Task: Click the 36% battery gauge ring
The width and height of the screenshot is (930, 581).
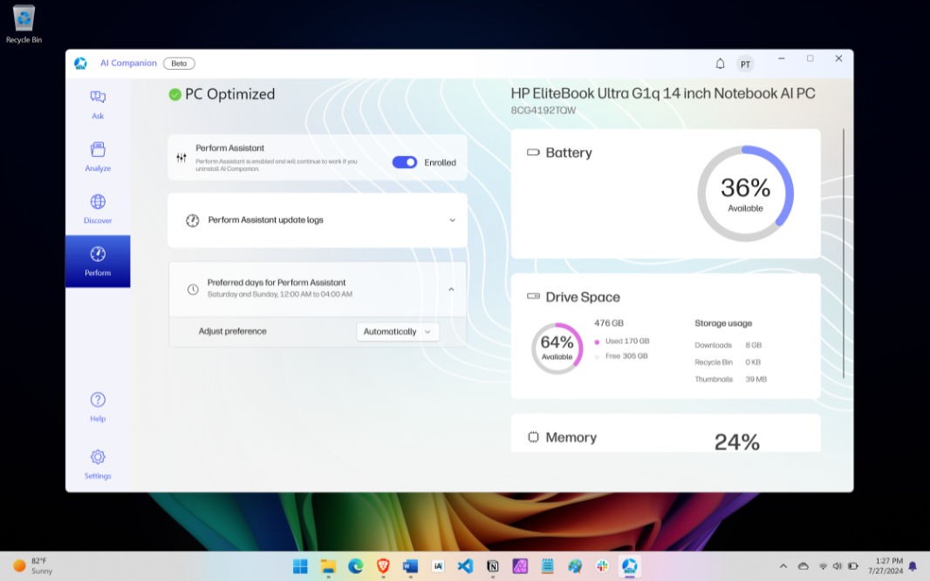Action: point(746,193)
